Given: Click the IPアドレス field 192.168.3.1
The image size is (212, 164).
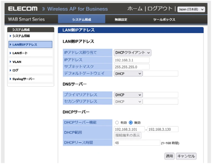Looking at the screenshot, I should pyautogui.click(x=132, y=60).
